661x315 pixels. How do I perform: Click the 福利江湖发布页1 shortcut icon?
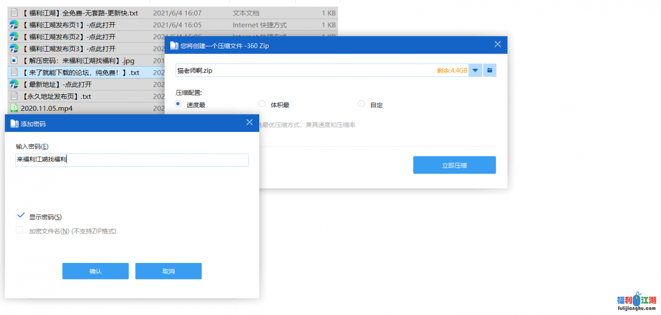pos(14,25)
